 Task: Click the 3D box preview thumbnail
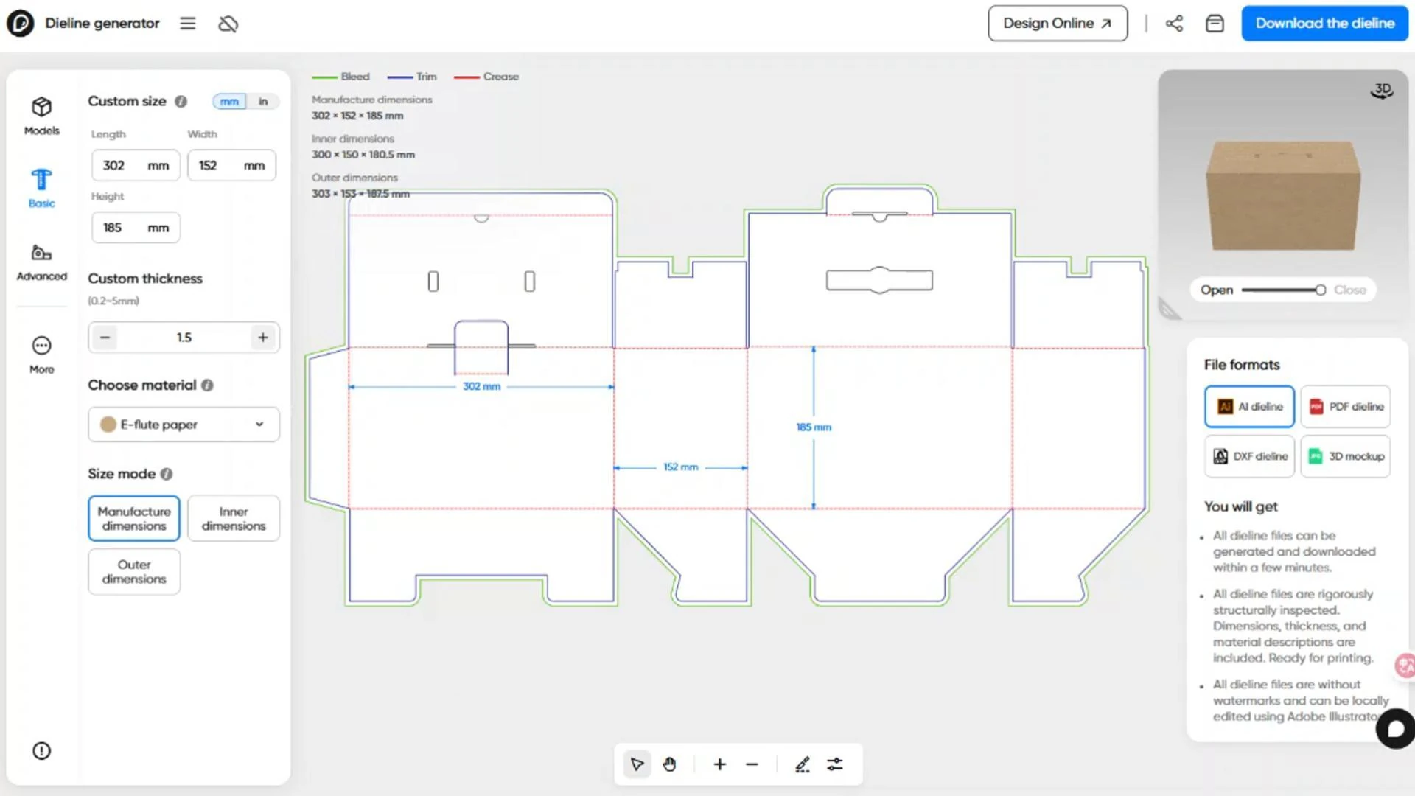click(1283, 195)
